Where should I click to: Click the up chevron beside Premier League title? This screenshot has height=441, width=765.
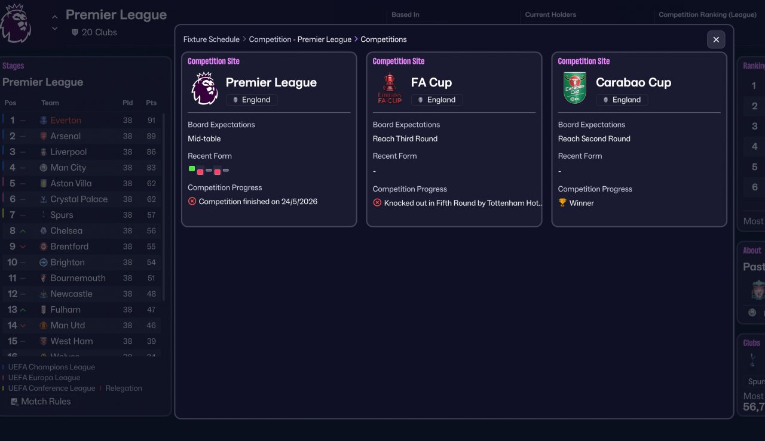(x=55, y=17)
